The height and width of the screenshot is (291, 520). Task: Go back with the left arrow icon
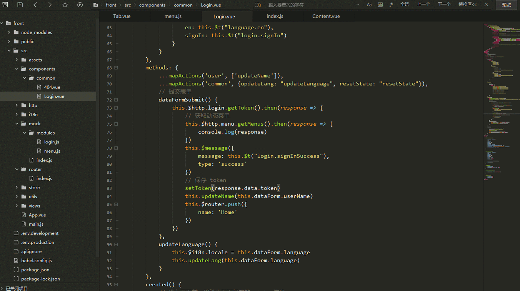tap(35, 5)
